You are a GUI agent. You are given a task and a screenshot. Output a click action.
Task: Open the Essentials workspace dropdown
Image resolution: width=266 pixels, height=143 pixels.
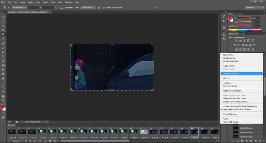click(x=255, y=8)
